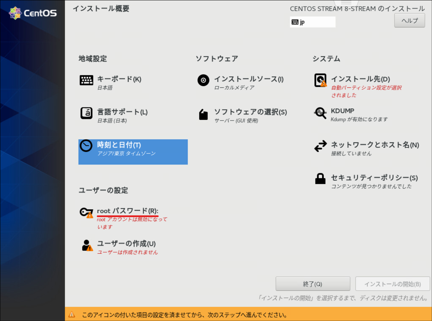The height and width of the screenshot is (321, 432).
Task: Click text root アカウントは無効になっています
Action: 132,223
